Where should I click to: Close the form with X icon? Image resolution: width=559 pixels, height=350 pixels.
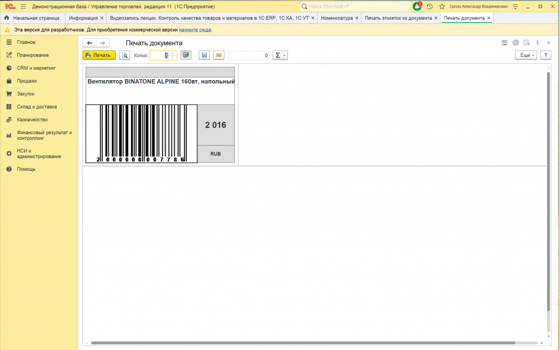coord(549,43)
